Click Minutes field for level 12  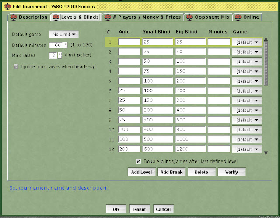click(219, 149)
